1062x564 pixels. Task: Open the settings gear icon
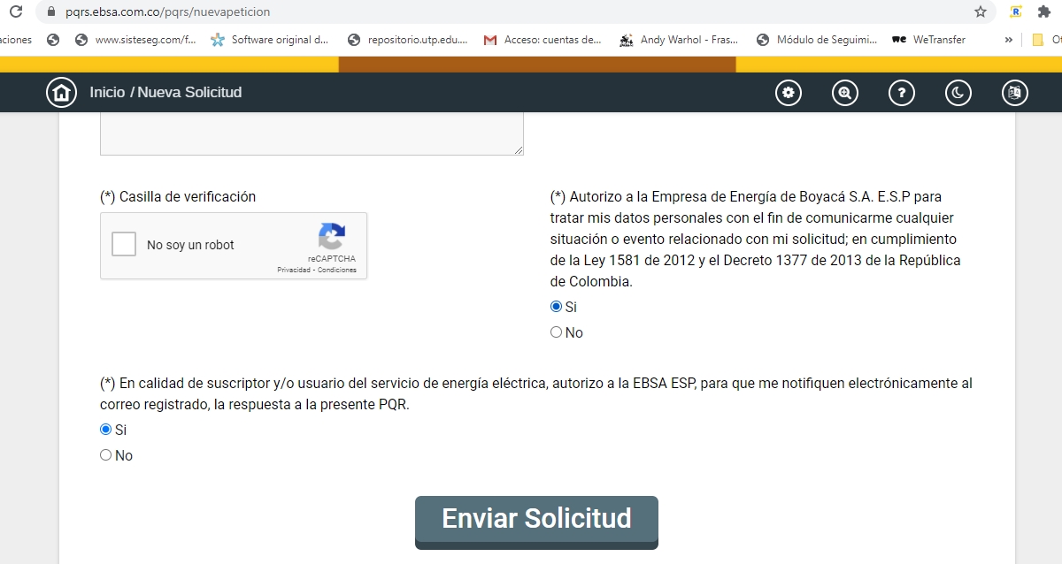coord(788,93)
